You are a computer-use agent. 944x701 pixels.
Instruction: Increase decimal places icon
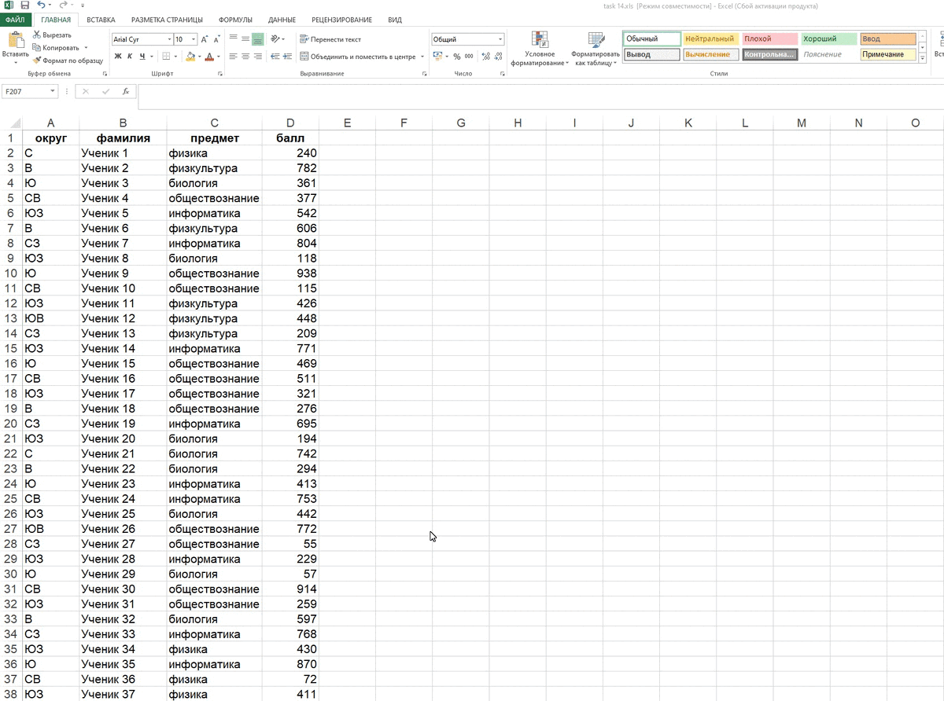(485, 57)
